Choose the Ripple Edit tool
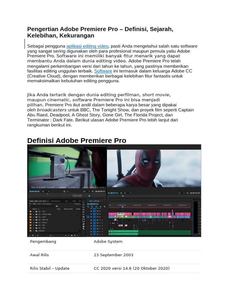 pos(83,209)
